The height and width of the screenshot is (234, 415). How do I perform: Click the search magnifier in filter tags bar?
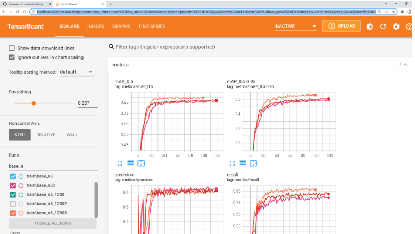(111, 47)
